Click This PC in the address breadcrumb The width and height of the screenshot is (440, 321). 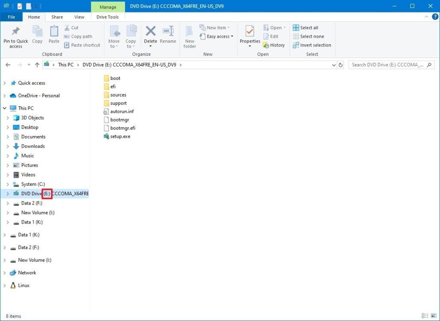66,65
